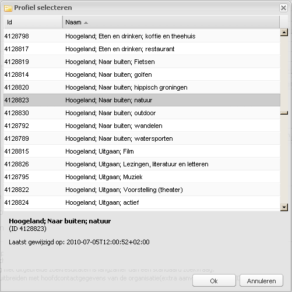Close the Profiel selecteren dialog
This screenshot has width=292, height=292.
tap(283, 8)
